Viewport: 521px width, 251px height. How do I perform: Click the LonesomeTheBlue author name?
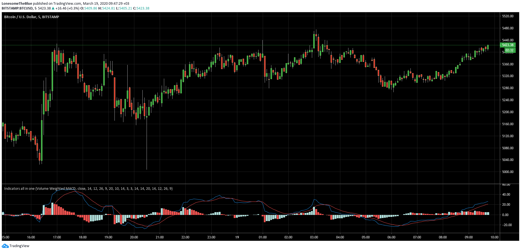(x=17, y=4)
